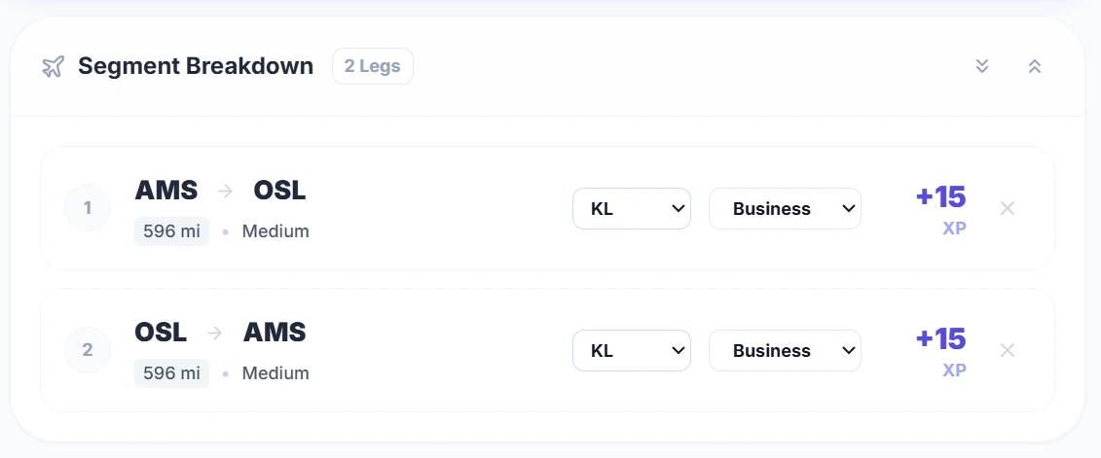
Task: Click the 596 mi badge on leg 1
Action: point(171,231)
